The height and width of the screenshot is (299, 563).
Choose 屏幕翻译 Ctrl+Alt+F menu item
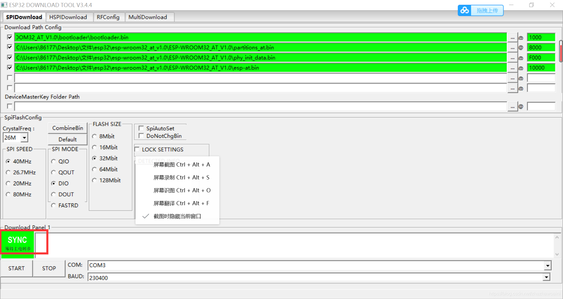[177, 203]
